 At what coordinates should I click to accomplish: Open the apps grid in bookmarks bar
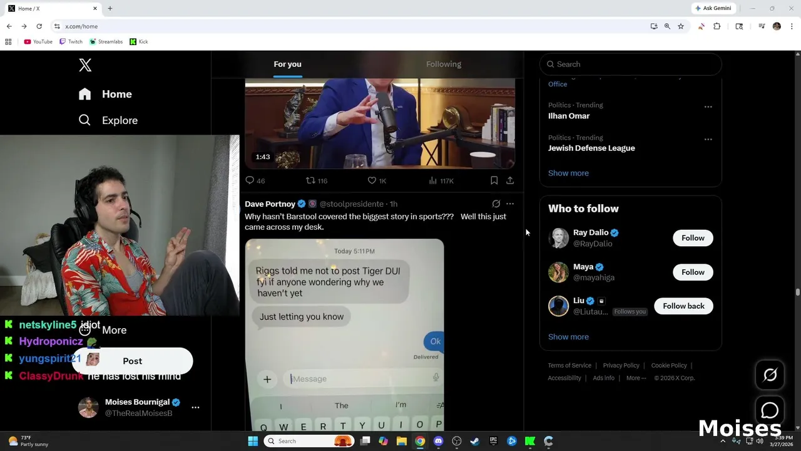(x=8, y=41)
